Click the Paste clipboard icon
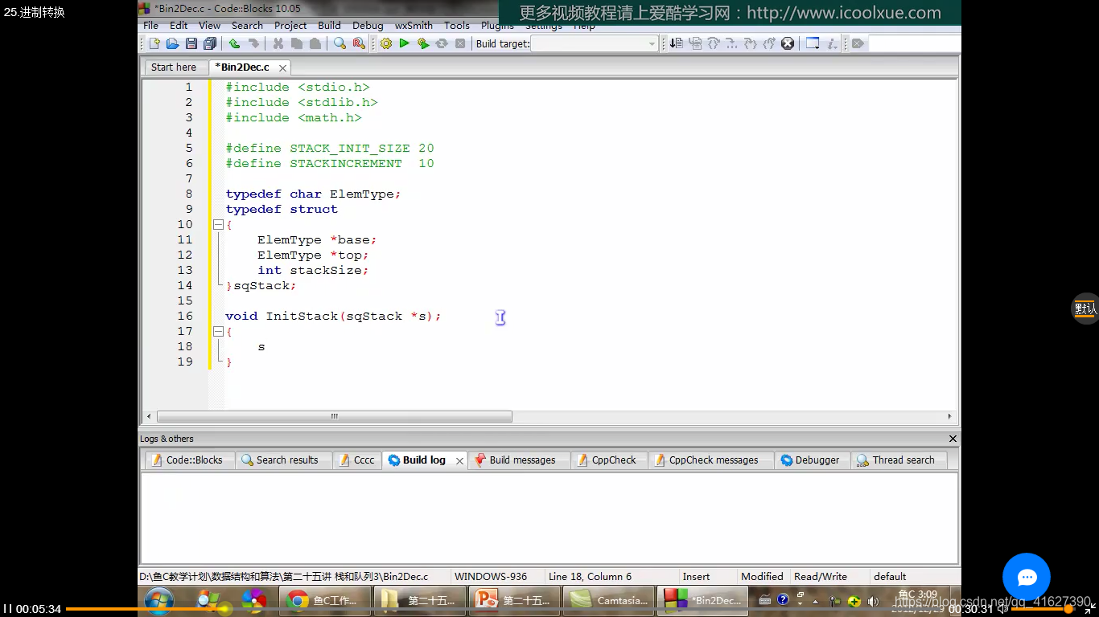The width and height of the screenshot is (1099, 617). click(x=315, y=43)
